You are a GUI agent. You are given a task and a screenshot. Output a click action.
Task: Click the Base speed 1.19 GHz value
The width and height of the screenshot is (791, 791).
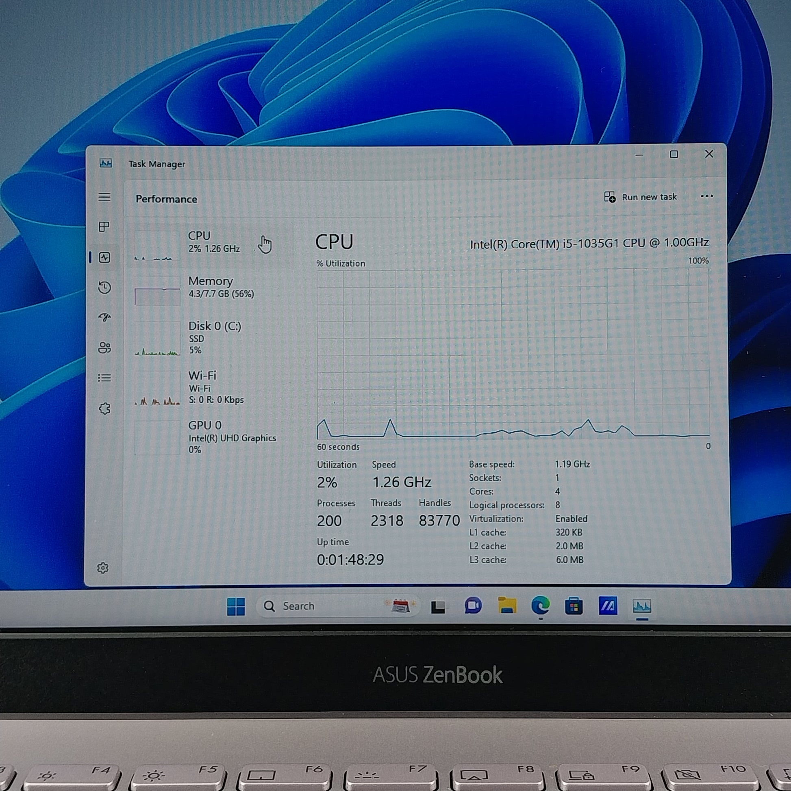572,464
